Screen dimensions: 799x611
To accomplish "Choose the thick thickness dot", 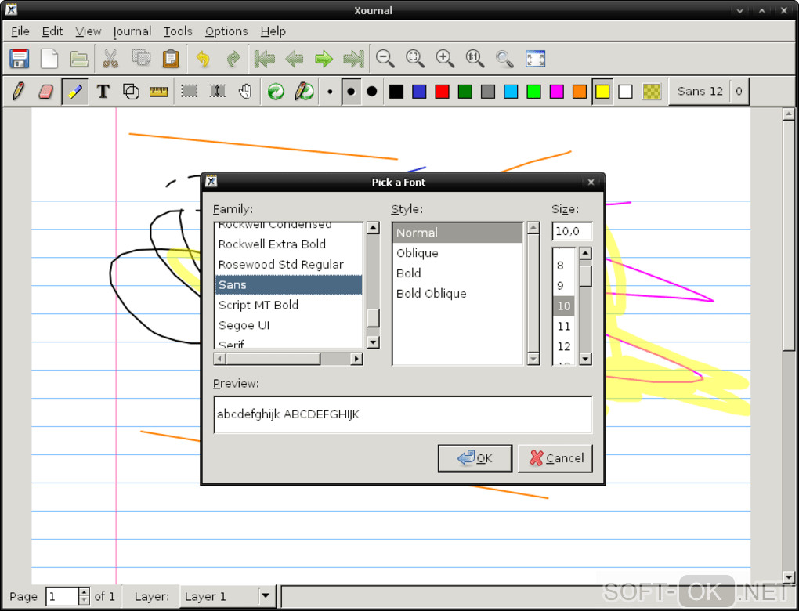I will (372, 92).
